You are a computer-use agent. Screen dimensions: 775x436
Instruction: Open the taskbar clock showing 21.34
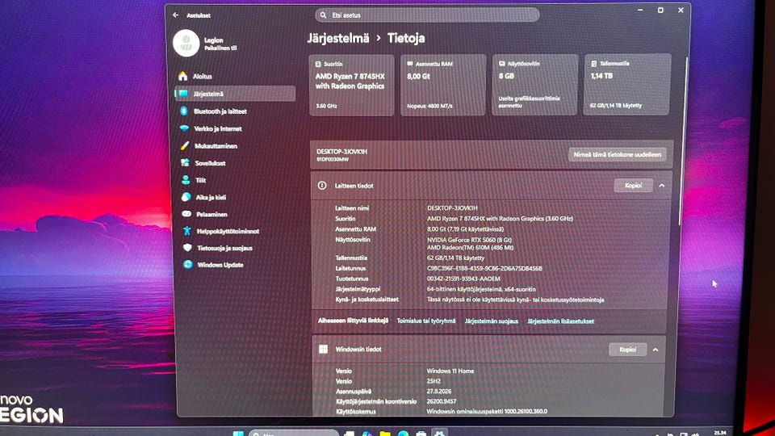(x=719, y=433)
